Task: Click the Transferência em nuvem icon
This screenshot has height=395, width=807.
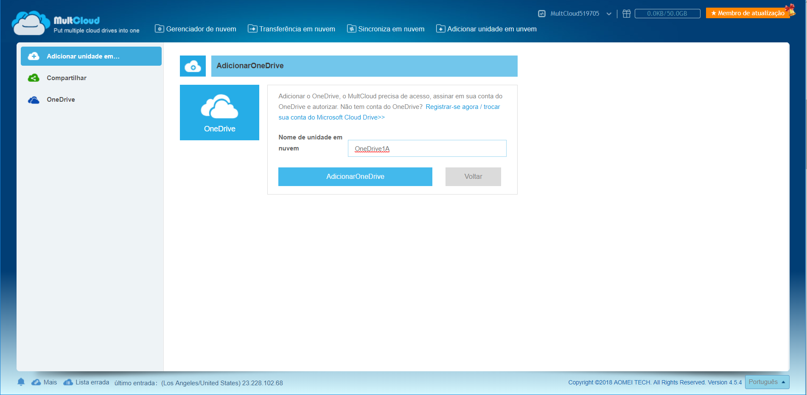Action: pos(252,29)
